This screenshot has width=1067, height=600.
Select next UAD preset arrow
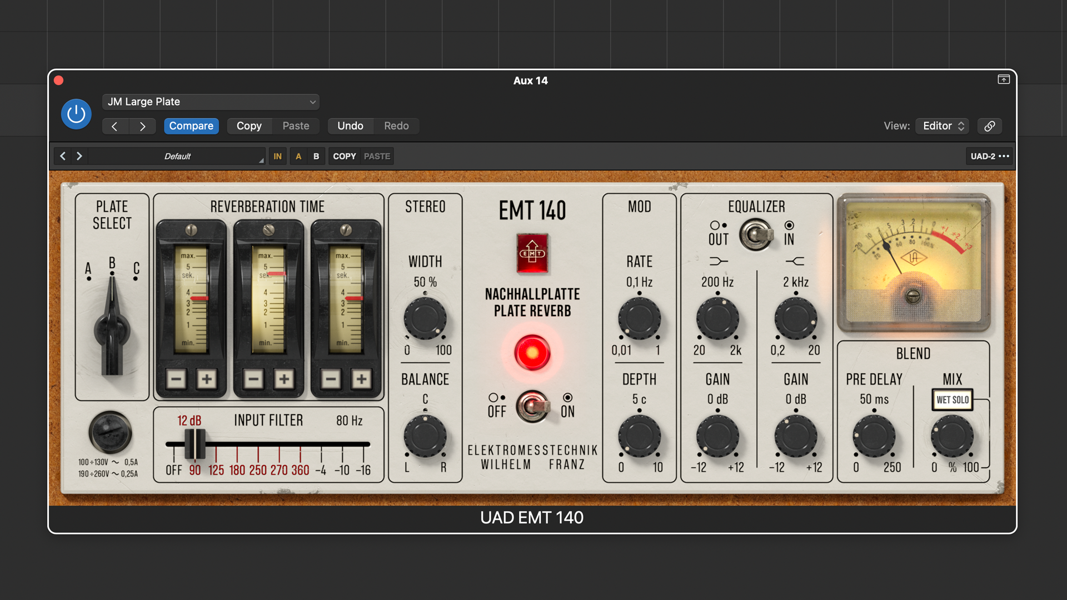pos(79,156)
